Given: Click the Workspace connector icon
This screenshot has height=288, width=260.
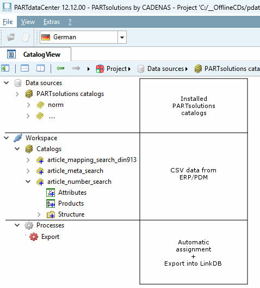Looking at the screenshot, I should coord(18,138).
